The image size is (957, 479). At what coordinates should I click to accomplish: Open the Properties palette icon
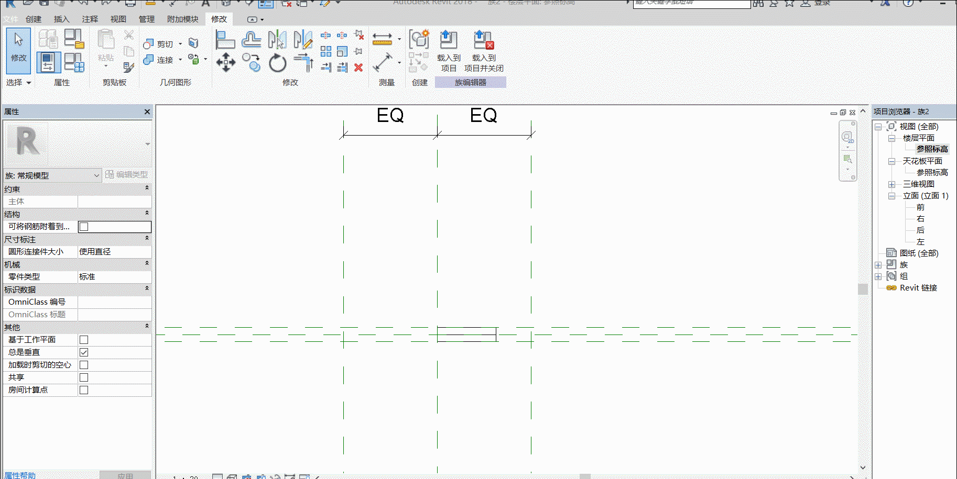48,62
